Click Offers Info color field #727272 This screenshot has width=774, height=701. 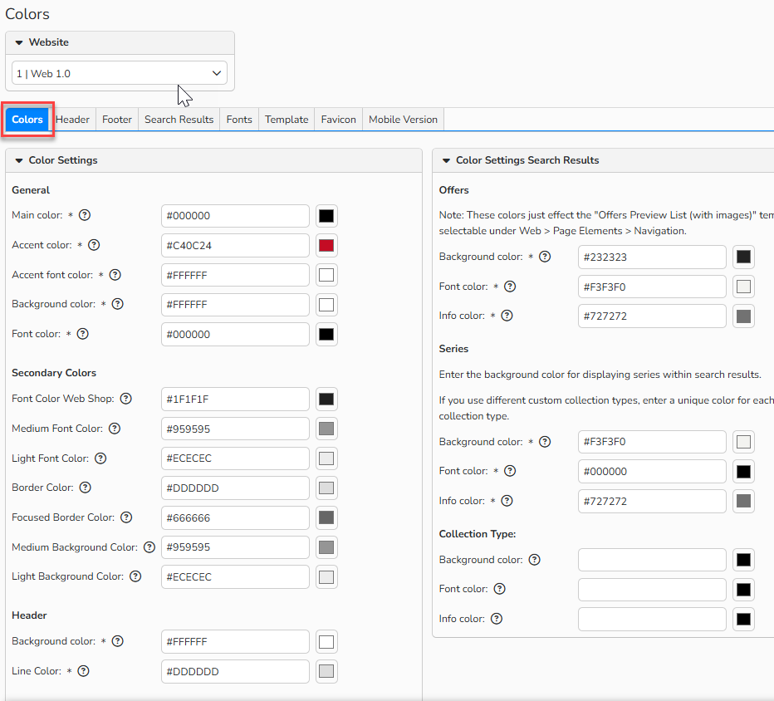652,316
